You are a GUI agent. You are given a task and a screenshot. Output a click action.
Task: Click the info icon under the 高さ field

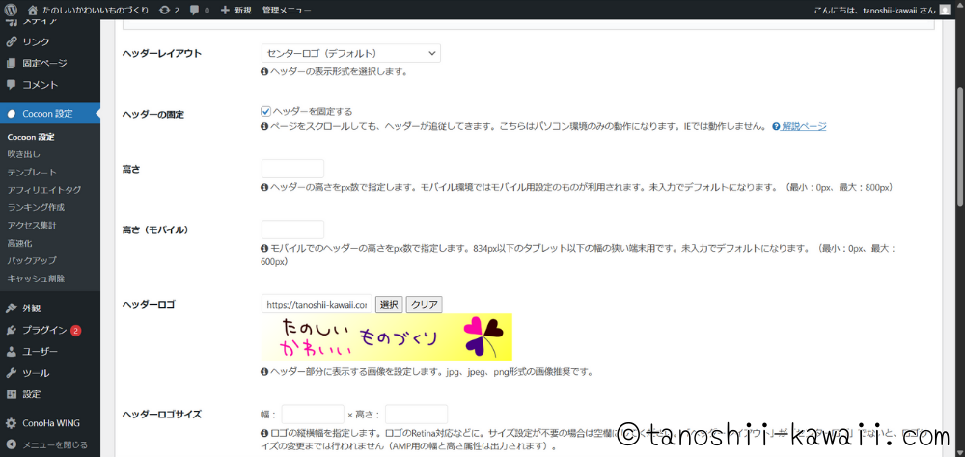tap(264, 187)
